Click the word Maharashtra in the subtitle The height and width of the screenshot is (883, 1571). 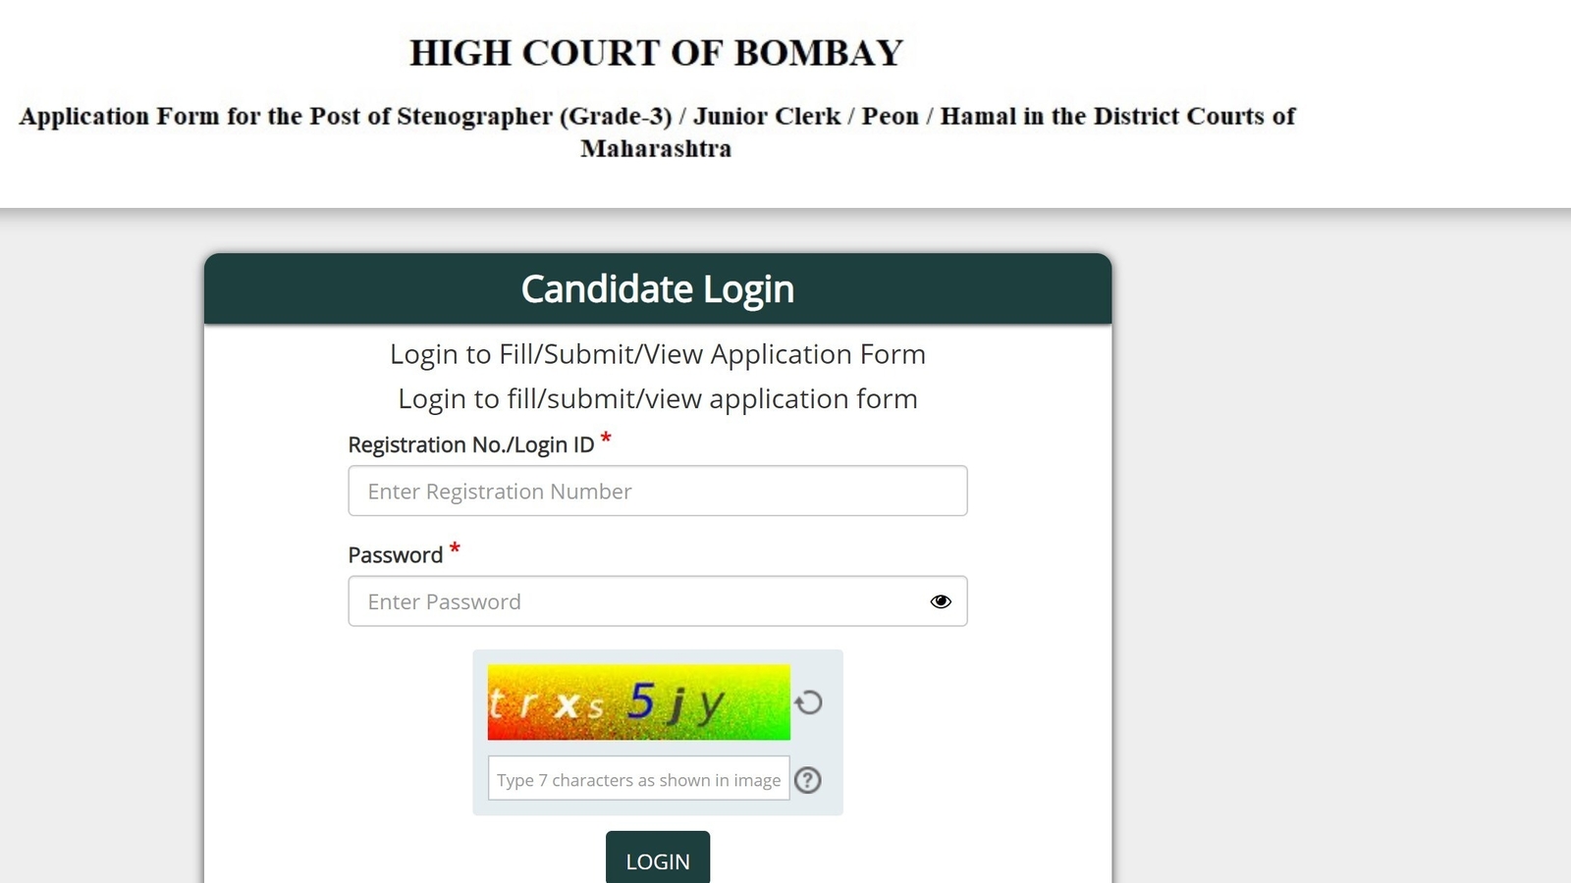coord(656,148)
